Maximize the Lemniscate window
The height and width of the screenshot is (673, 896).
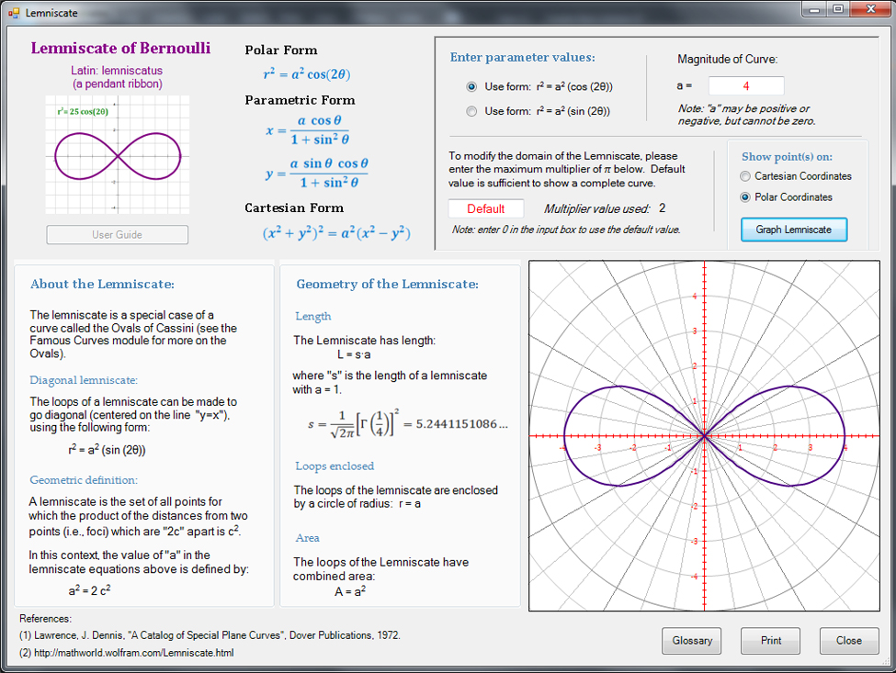(837, 9)
